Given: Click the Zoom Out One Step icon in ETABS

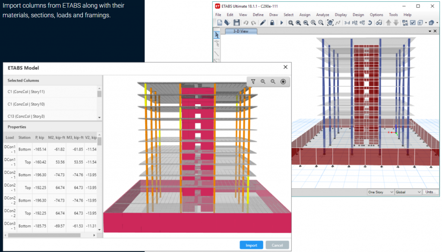Looking at the screenshot, I should coord(321,23).
